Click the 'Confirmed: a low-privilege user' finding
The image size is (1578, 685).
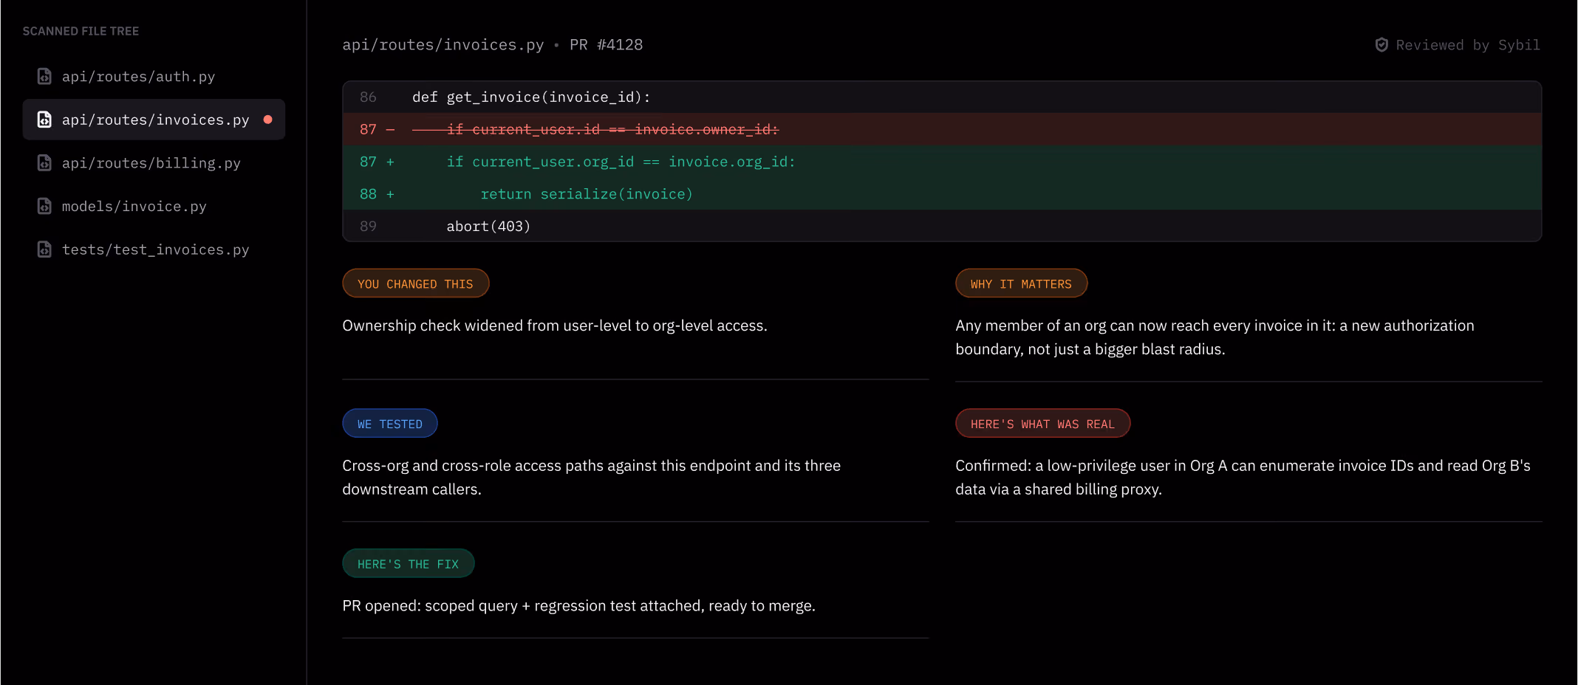point(1243,478)
